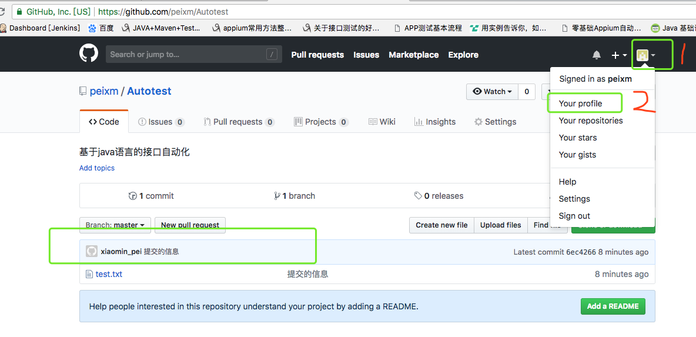Open the Branch: master dropdown
The image size is (696, 337).
[115, 225]
